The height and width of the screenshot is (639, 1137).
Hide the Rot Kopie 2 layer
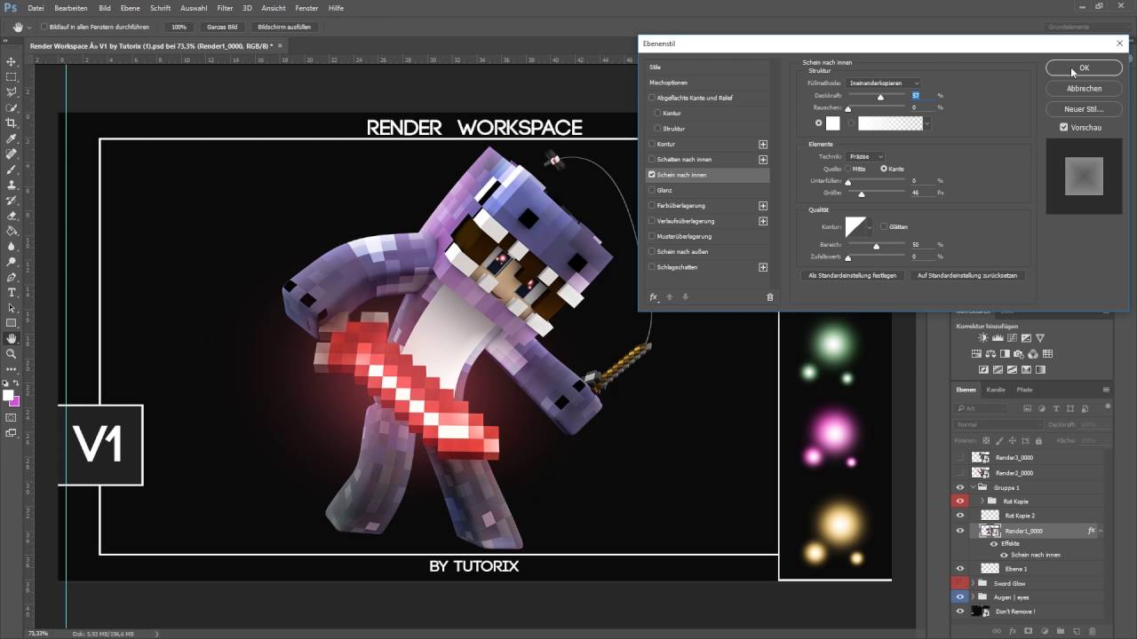coord(959,516)
